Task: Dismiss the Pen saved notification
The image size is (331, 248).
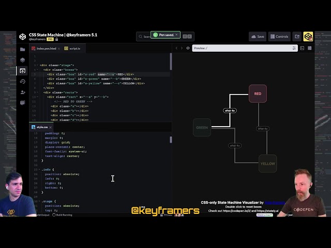Action: pyautogui.click(x=176, y=35)
